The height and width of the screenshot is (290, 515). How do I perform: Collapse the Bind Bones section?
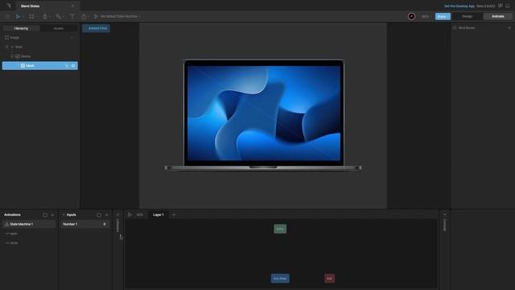(x=455, y=28)
